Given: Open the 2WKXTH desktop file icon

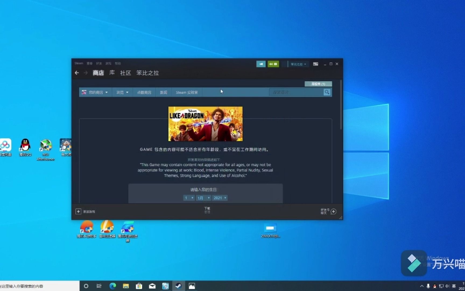Looking at the screenshot, I should [270, 230].
